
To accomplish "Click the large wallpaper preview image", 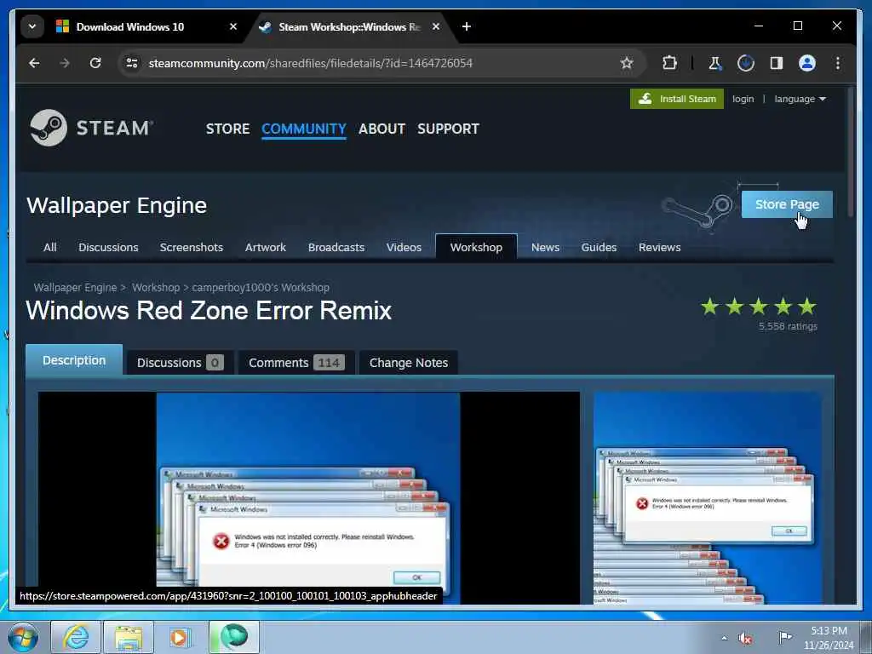I will pyautogui.click(x=308, y=497).
